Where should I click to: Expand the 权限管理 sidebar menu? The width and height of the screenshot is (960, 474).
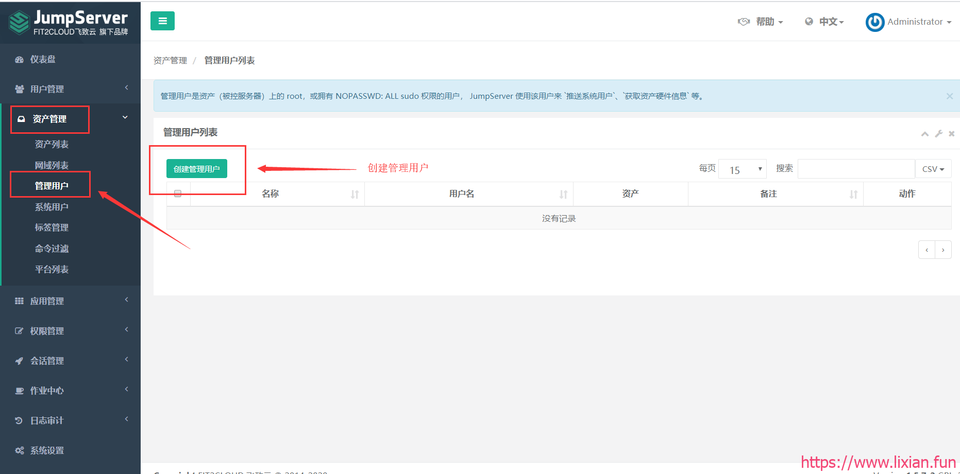[70, 331]
